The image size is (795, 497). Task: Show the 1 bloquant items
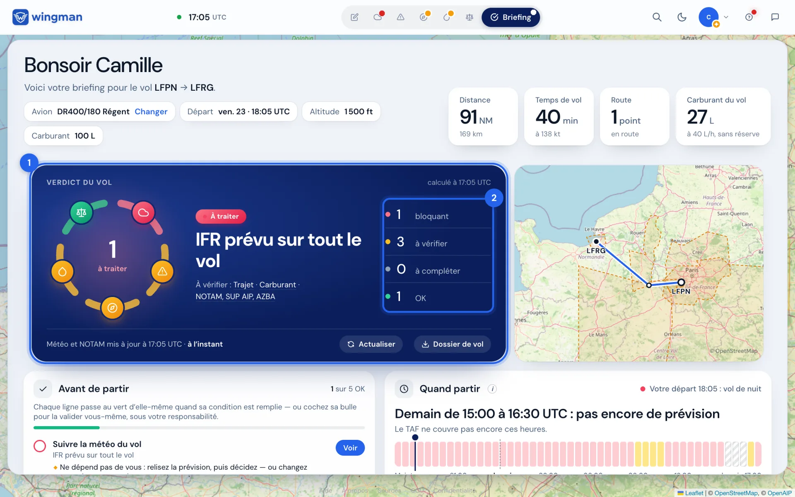(x=438, y=215)
